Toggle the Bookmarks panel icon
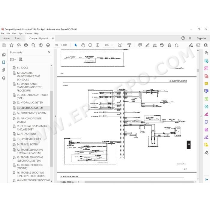Image resolution: width=210 pixels, height=210 pixels. coord(4,62)
